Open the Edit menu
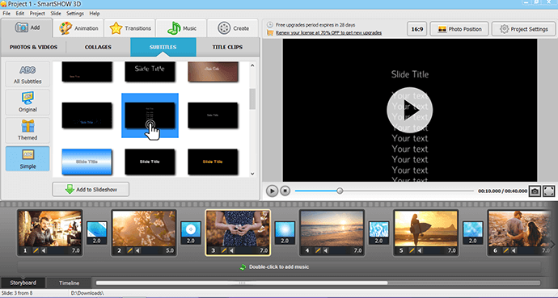Viewport: 558px width, 298px height. pyautogui.click(x=20, y=14)
